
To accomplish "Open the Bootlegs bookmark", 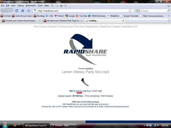I will point(39,16).
